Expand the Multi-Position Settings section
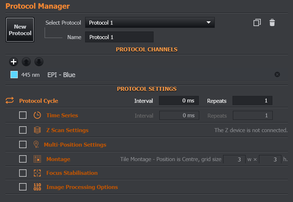 pos(75,144)
